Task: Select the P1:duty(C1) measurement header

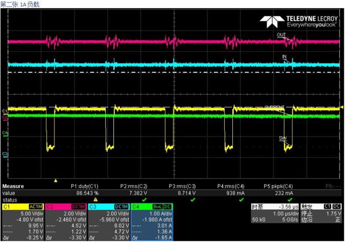Action: point(85,187)
